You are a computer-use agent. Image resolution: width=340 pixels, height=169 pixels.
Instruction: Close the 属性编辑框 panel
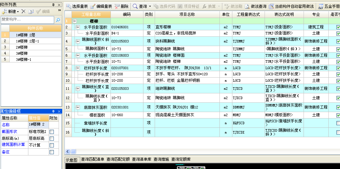(x=59, y=112)
